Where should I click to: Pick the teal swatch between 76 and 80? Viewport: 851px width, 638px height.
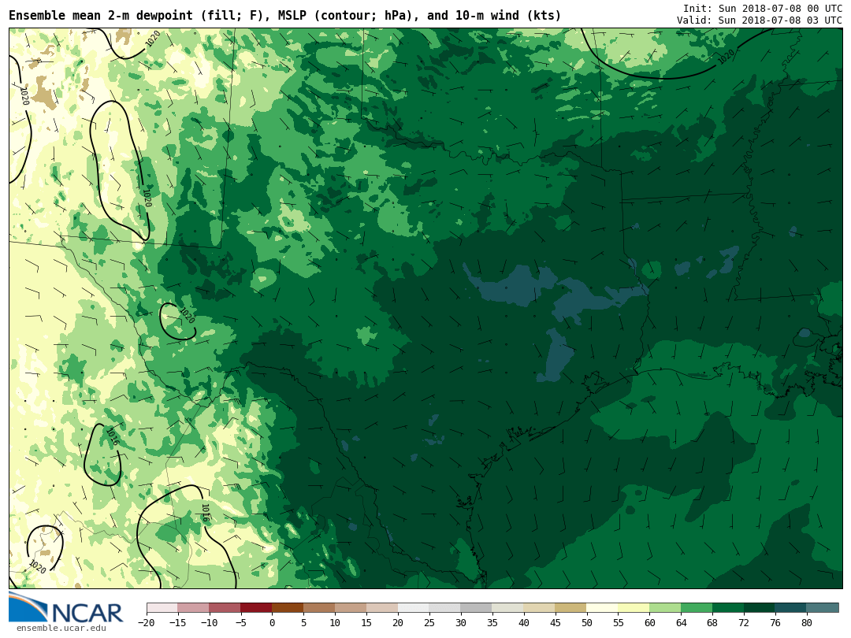pos(791,608)
